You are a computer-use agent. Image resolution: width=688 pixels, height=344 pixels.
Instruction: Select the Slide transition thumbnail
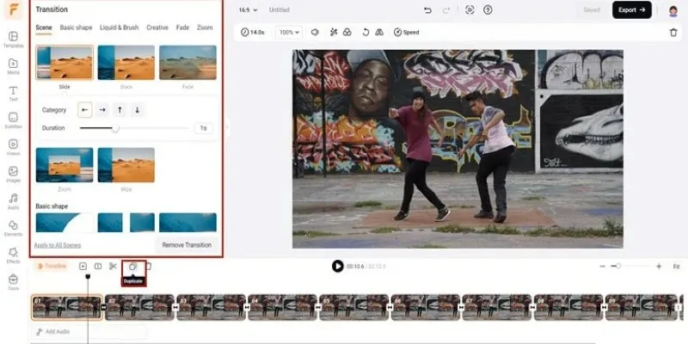64,62
